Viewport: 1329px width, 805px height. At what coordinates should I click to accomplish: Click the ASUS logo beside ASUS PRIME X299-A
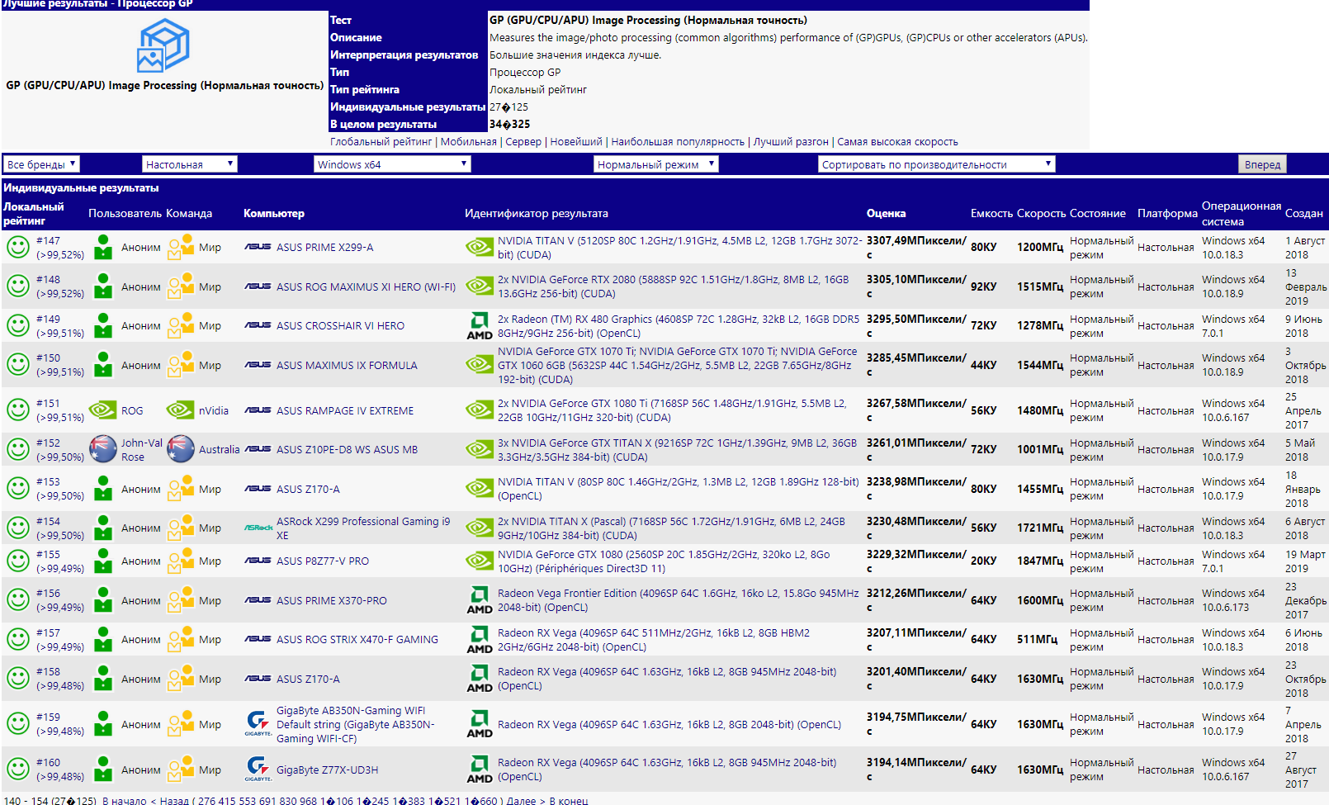tap(258, 247)
